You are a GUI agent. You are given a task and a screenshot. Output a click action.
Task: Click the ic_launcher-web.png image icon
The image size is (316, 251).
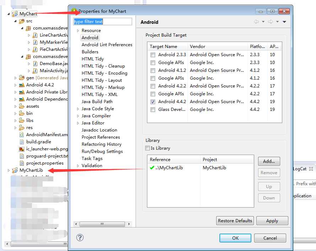pos(22,149)
